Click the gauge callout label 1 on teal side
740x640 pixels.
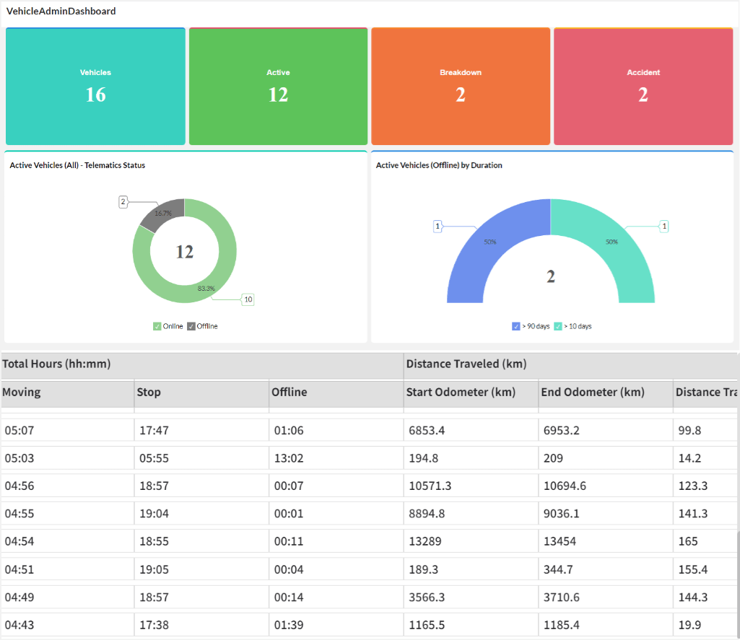point(664,227)
